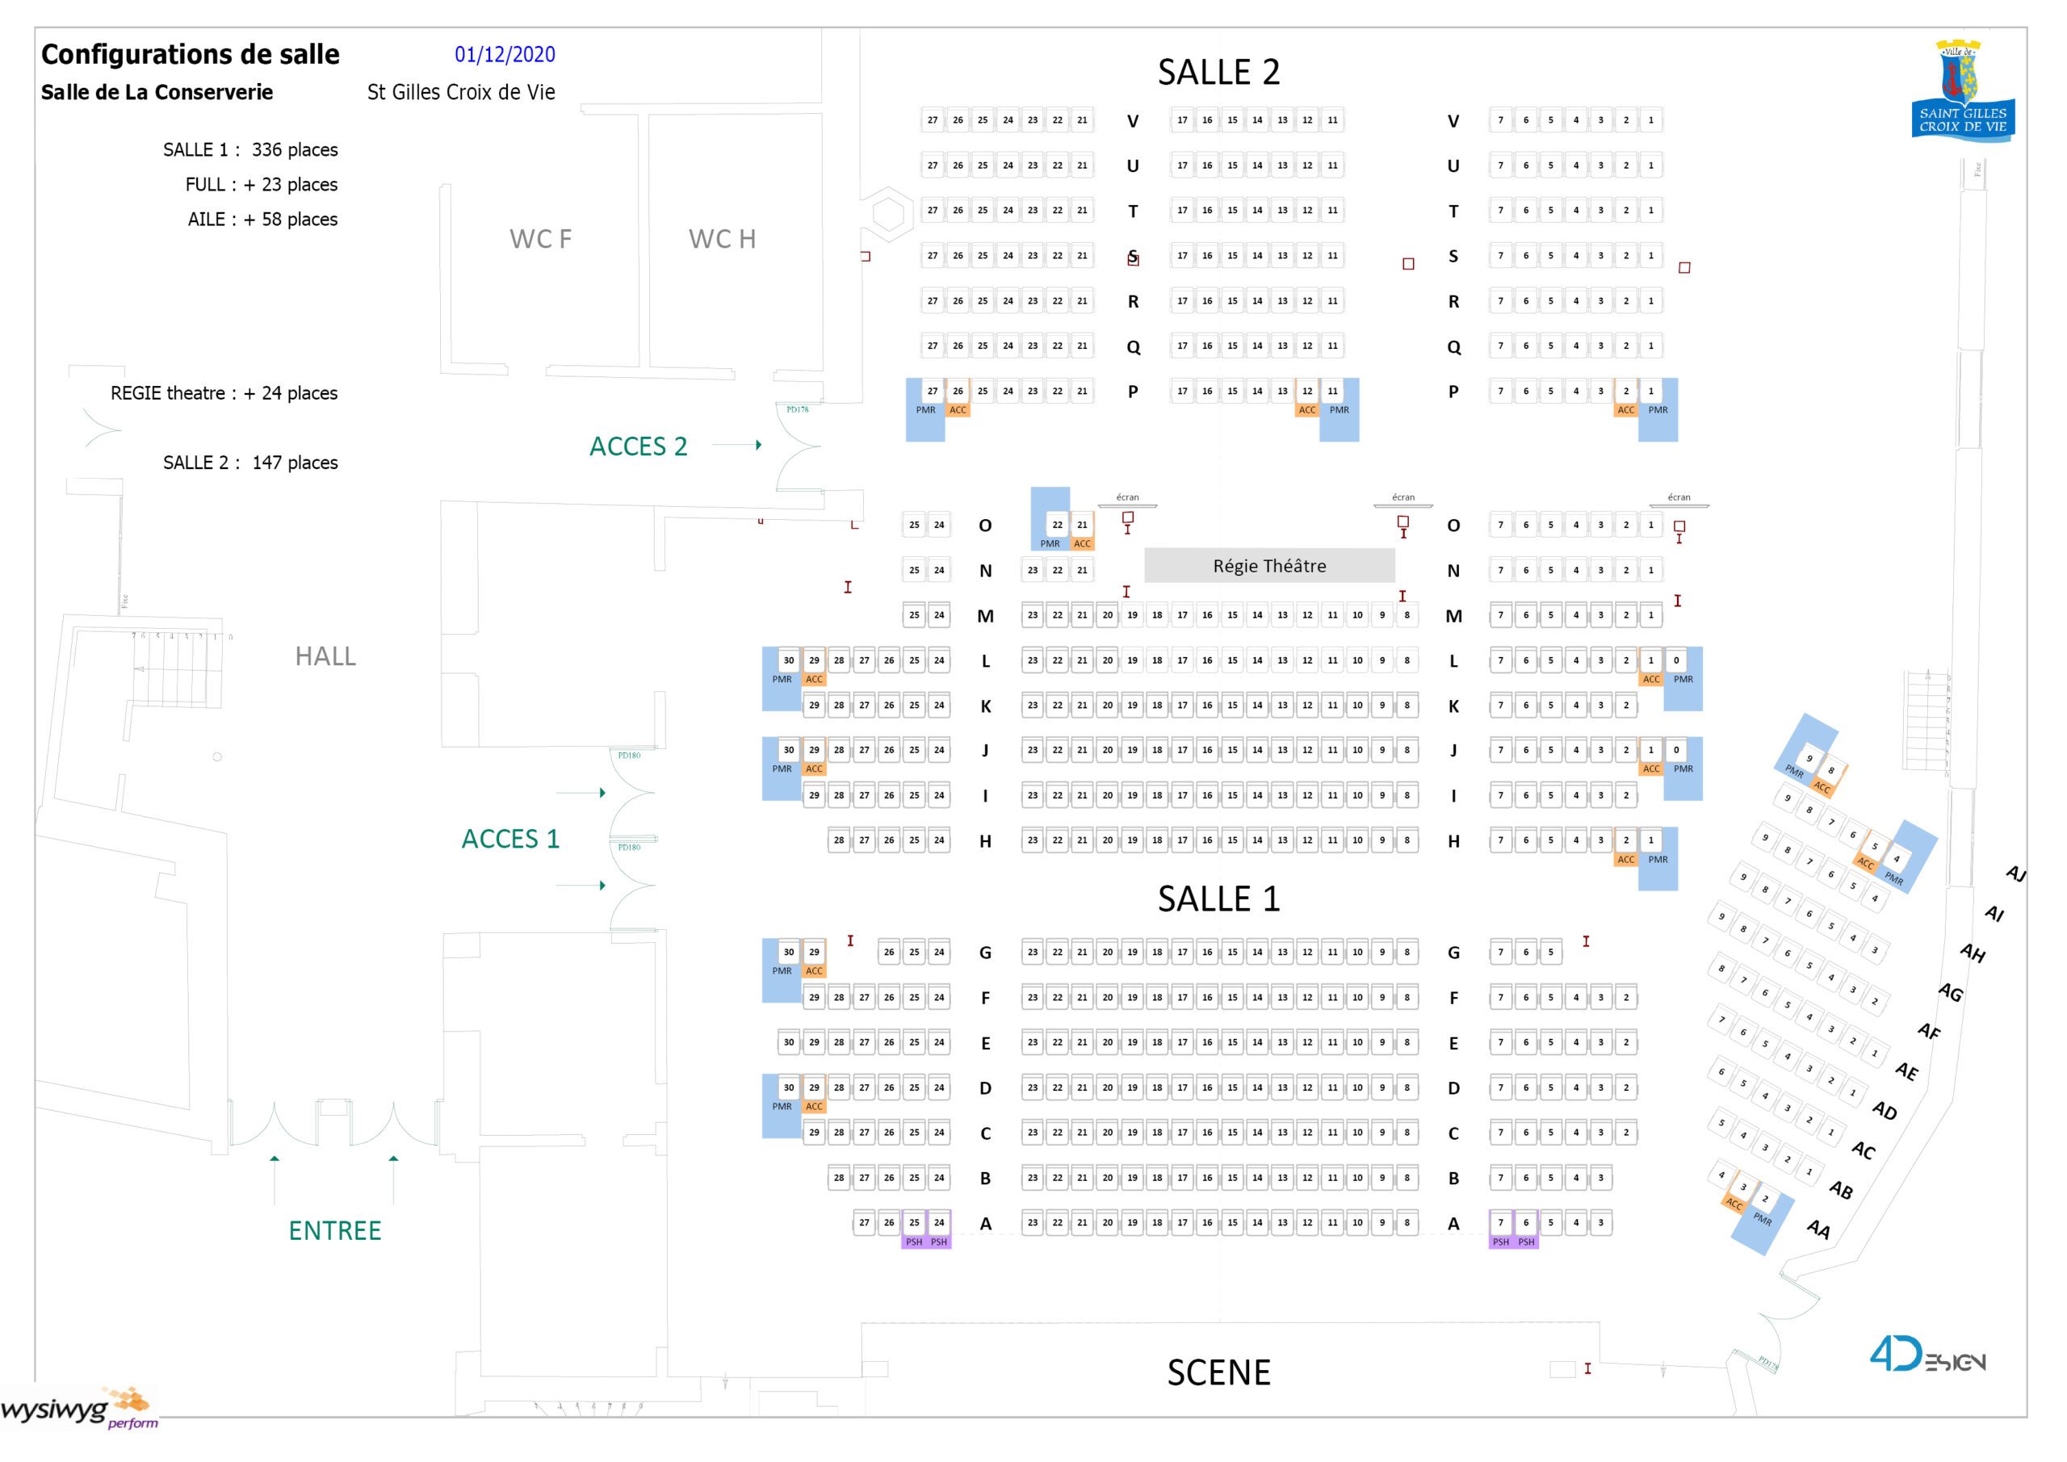
Task: Click the écran marker above Régie Théâtre left
Action: [x=1127, y=498]
